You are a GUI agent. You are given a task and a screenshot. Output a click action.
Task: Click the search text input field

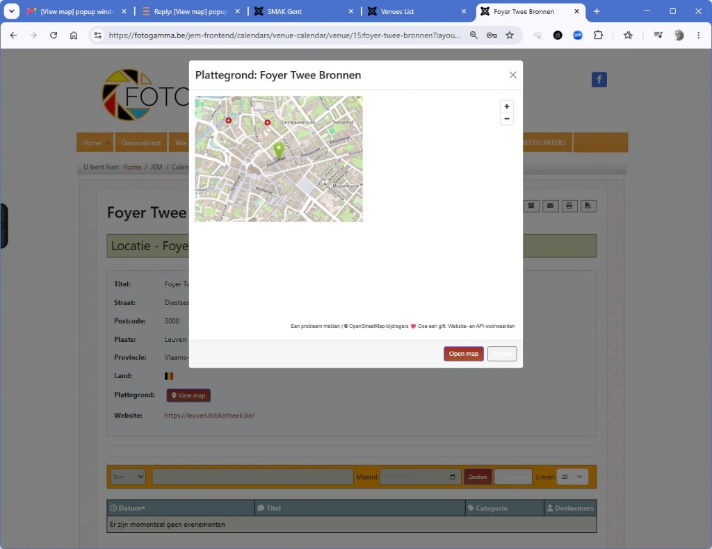(x=252, y=477)
